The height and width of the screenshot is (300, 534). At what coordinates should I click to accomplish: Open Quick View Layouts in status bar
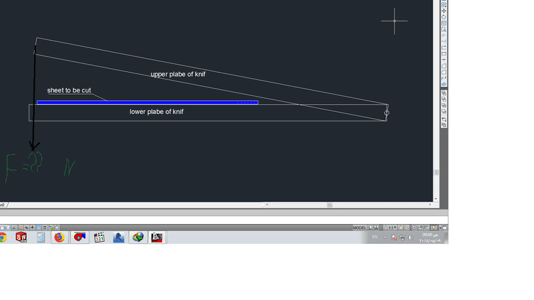coord(370,227)
